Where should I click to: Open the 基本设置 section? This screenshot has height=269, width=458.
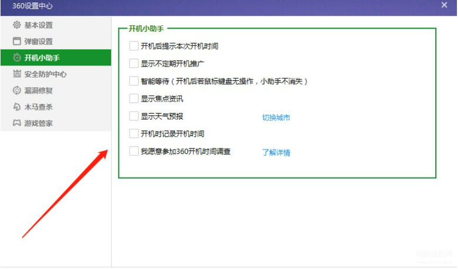click(x=56, y=25)
